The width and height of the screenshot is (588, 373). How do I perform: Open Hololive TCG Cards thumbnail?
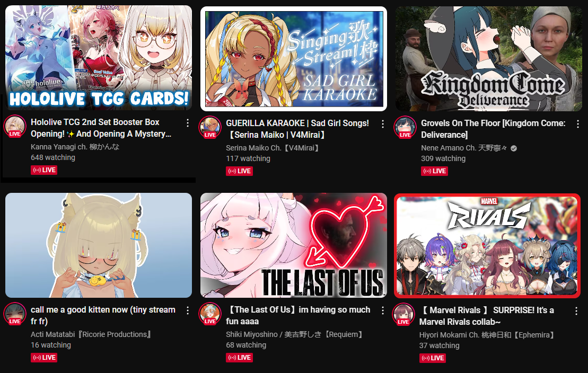(x=99, y=58)
